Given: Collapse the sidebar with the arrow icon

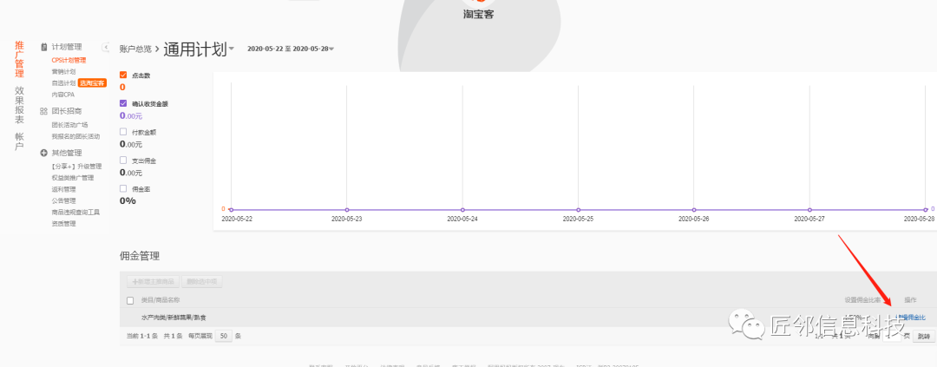Looking at the screenshot, I should 106,47.
